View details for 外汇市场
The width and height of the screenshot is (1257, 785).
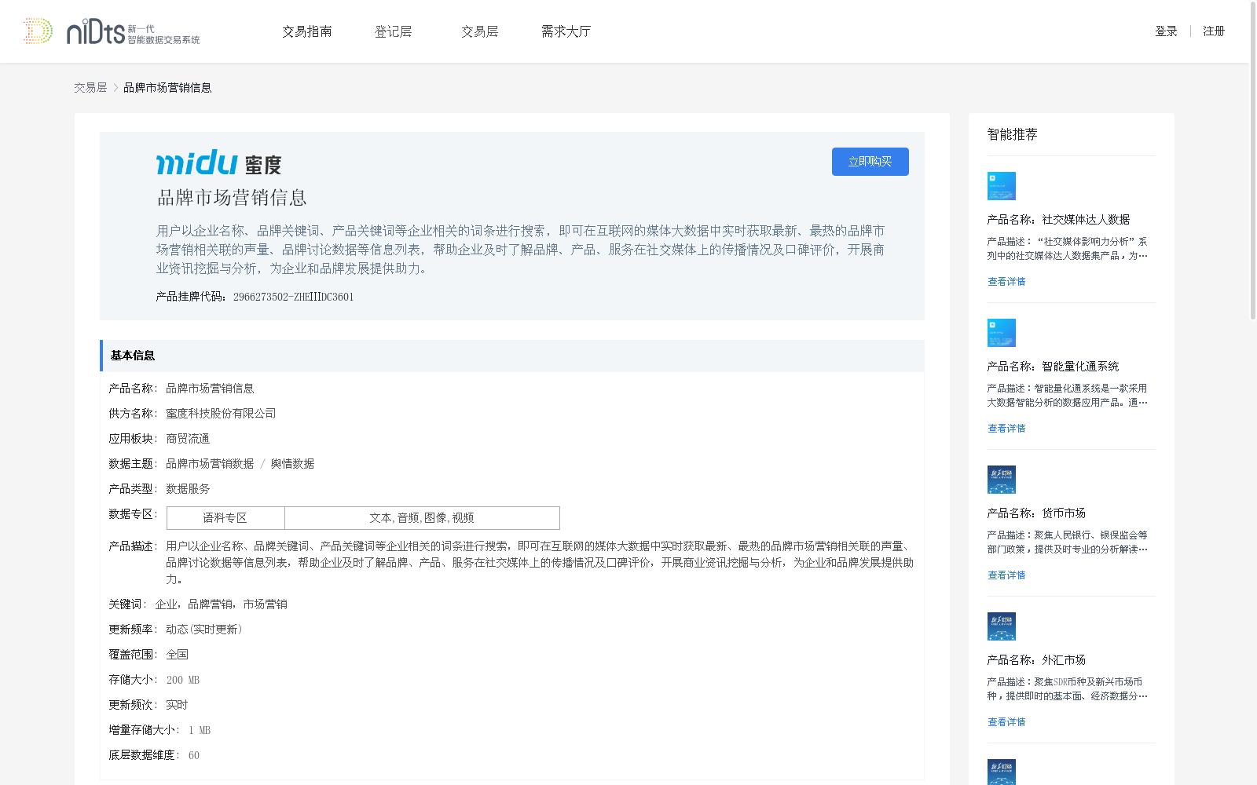coord(1006,722)
